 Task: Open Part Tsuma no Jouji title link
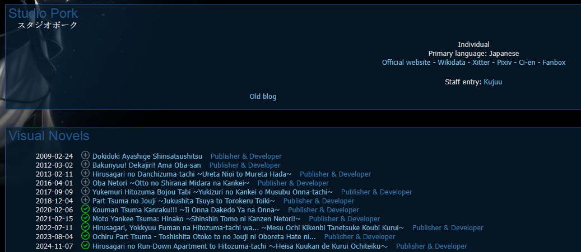[184, 201]
